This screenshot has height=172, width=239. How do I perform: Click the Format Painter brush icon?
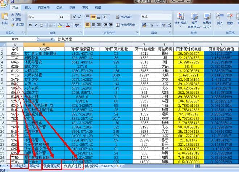(13, 25)
